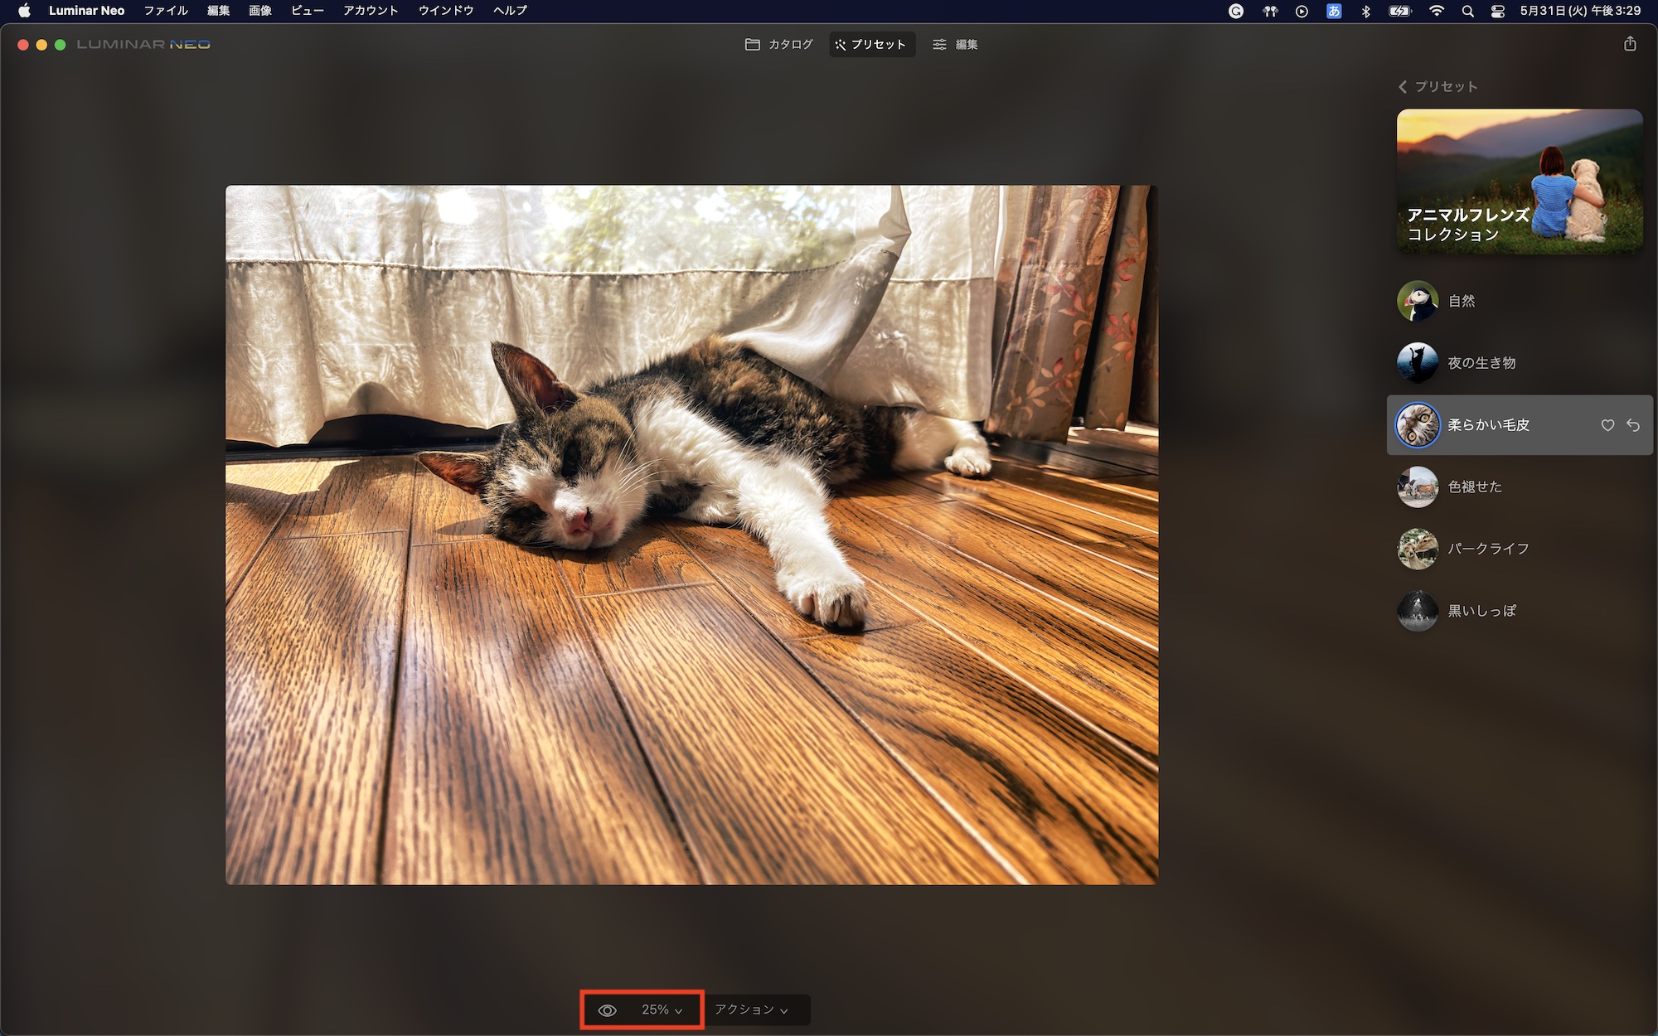Pick the パークライフ preset round icon
Viewport: 1658px width, 1036px height.
coord(1418,549)
